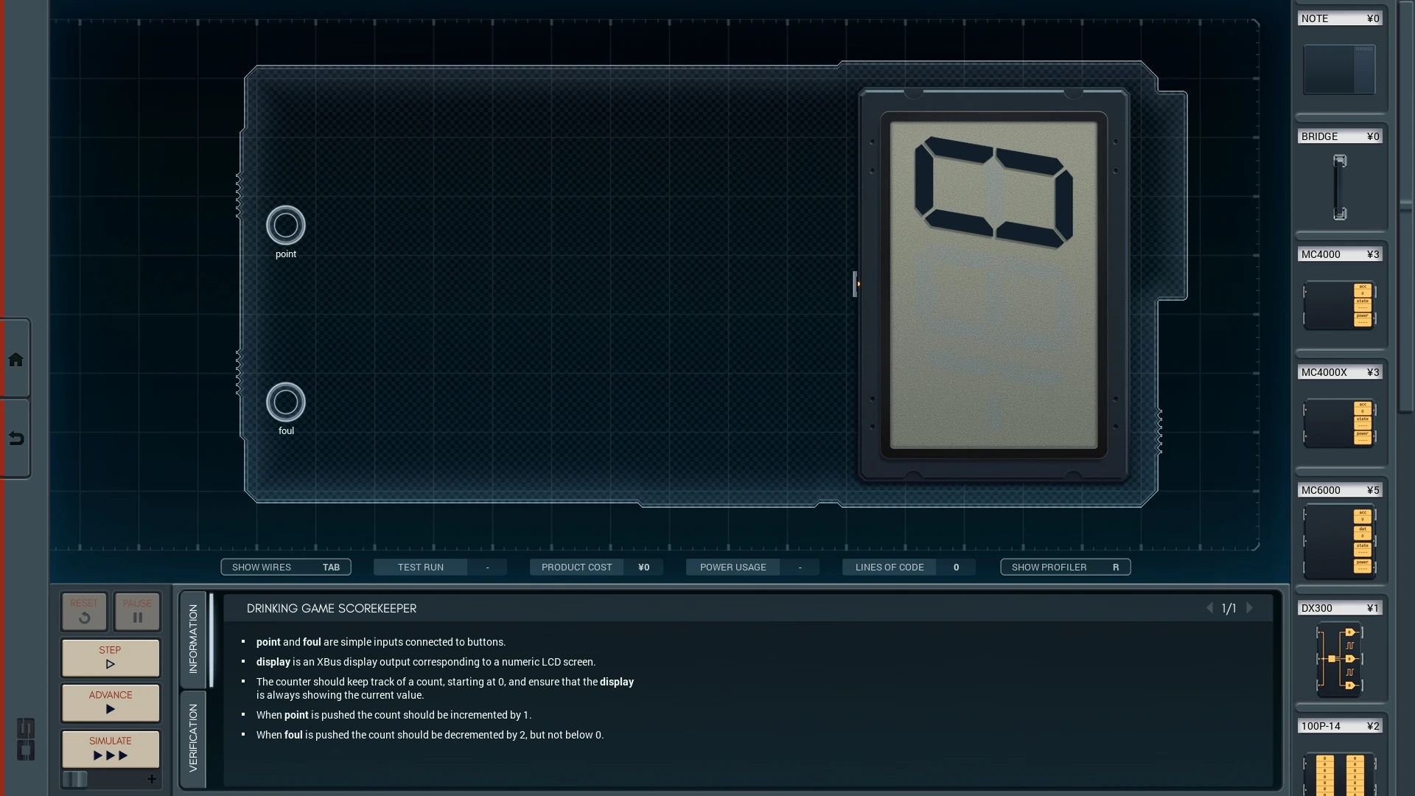Image resolution: width=1415 pixels, height=796 pixels.
Task: Go to next information page arrow
Action: [1250, 608]
